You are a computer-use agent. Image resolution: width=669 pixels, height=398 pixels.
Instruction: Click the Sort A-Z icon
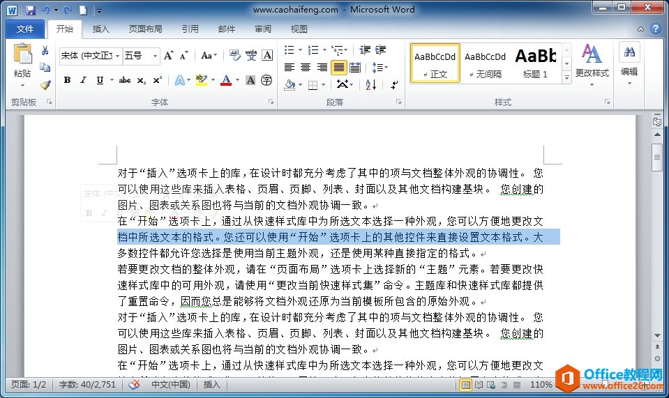370,84
